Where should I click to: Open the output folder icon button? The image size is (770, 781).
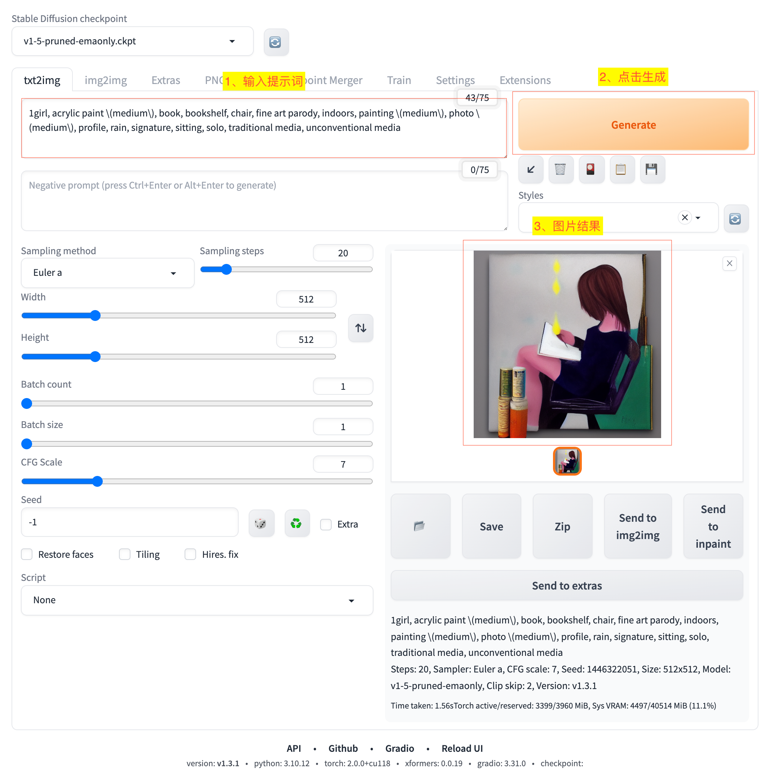420,526
